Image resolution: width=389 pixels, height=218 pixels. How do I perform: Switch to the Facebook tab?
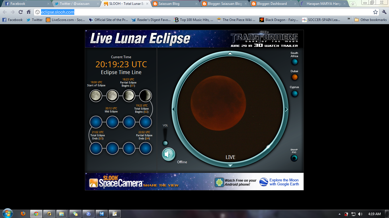coord(26,4)
